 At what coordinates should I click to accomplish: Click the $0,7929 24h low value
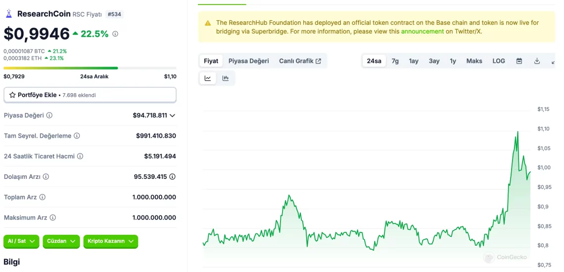[x=14, y=76]
